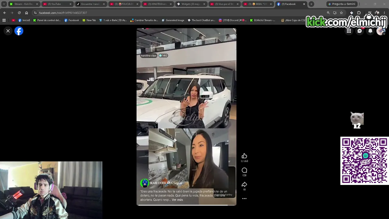Viewport: 389px width, 219px height.
Task: Open the Extensions puzzle menu
Action: (359, 13)
